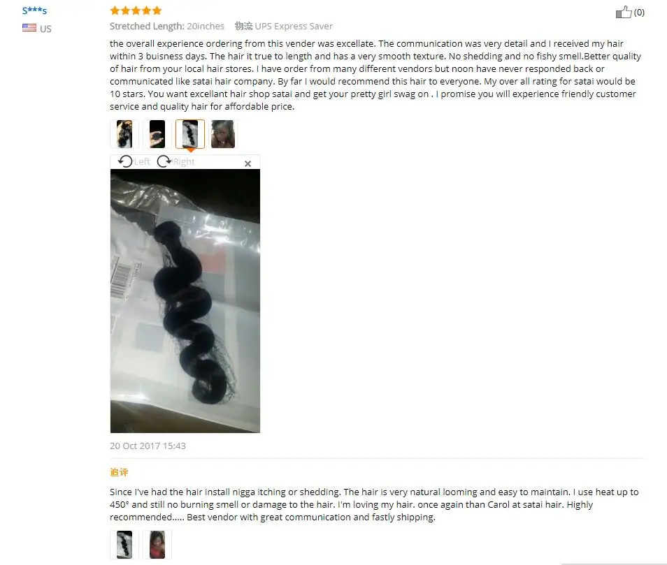Click the 追评 additional review heading
667x565 pixels.
click(119, 472)
